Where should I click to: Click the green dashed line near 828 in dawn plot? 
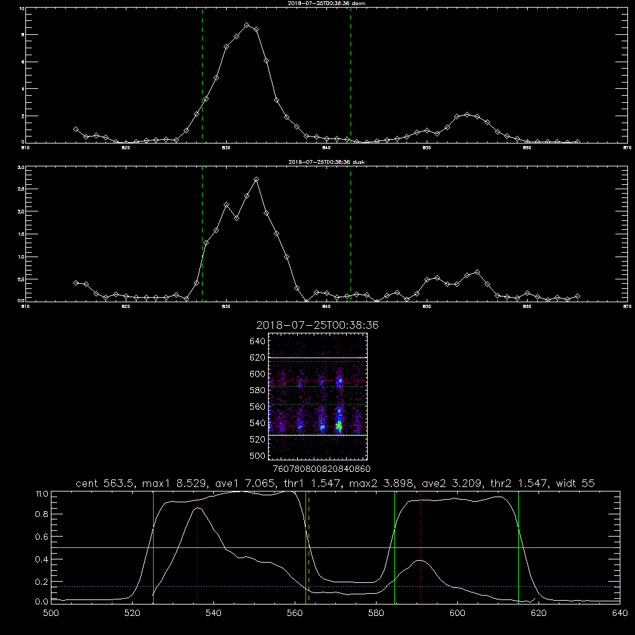(202, 75)
